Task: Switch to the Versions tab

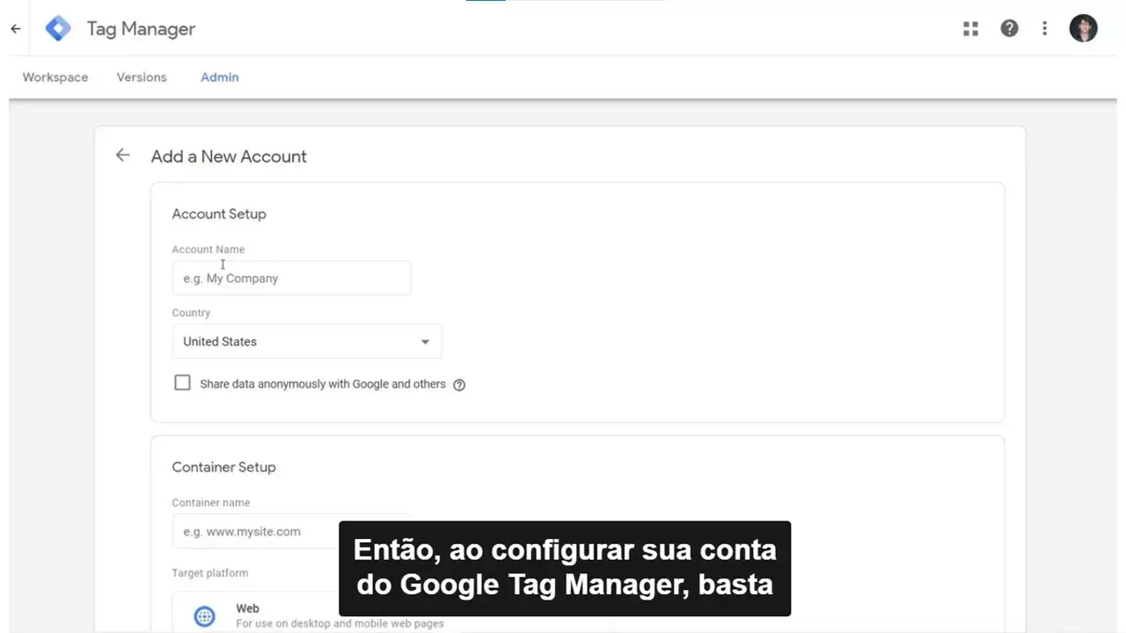Action: point(142,77)
